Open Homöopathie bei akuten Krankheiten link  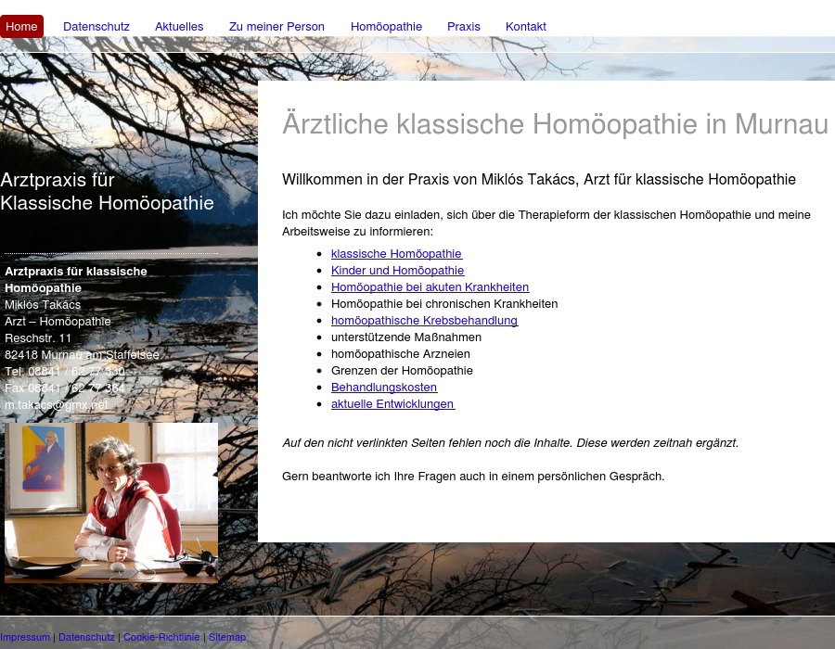tap(430, 287)
